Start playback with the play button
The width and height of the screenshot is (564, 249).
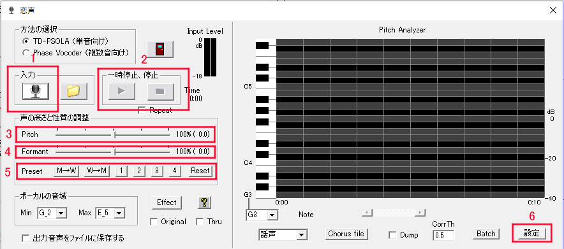pyautogui.click(x=122, y=92)
